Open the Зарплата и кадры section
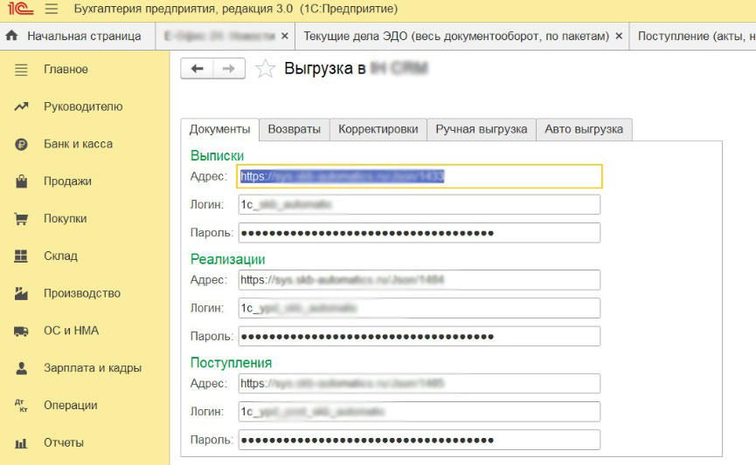Image resolution: width=756 pixels, height=465 pixels. coord(93,368)
